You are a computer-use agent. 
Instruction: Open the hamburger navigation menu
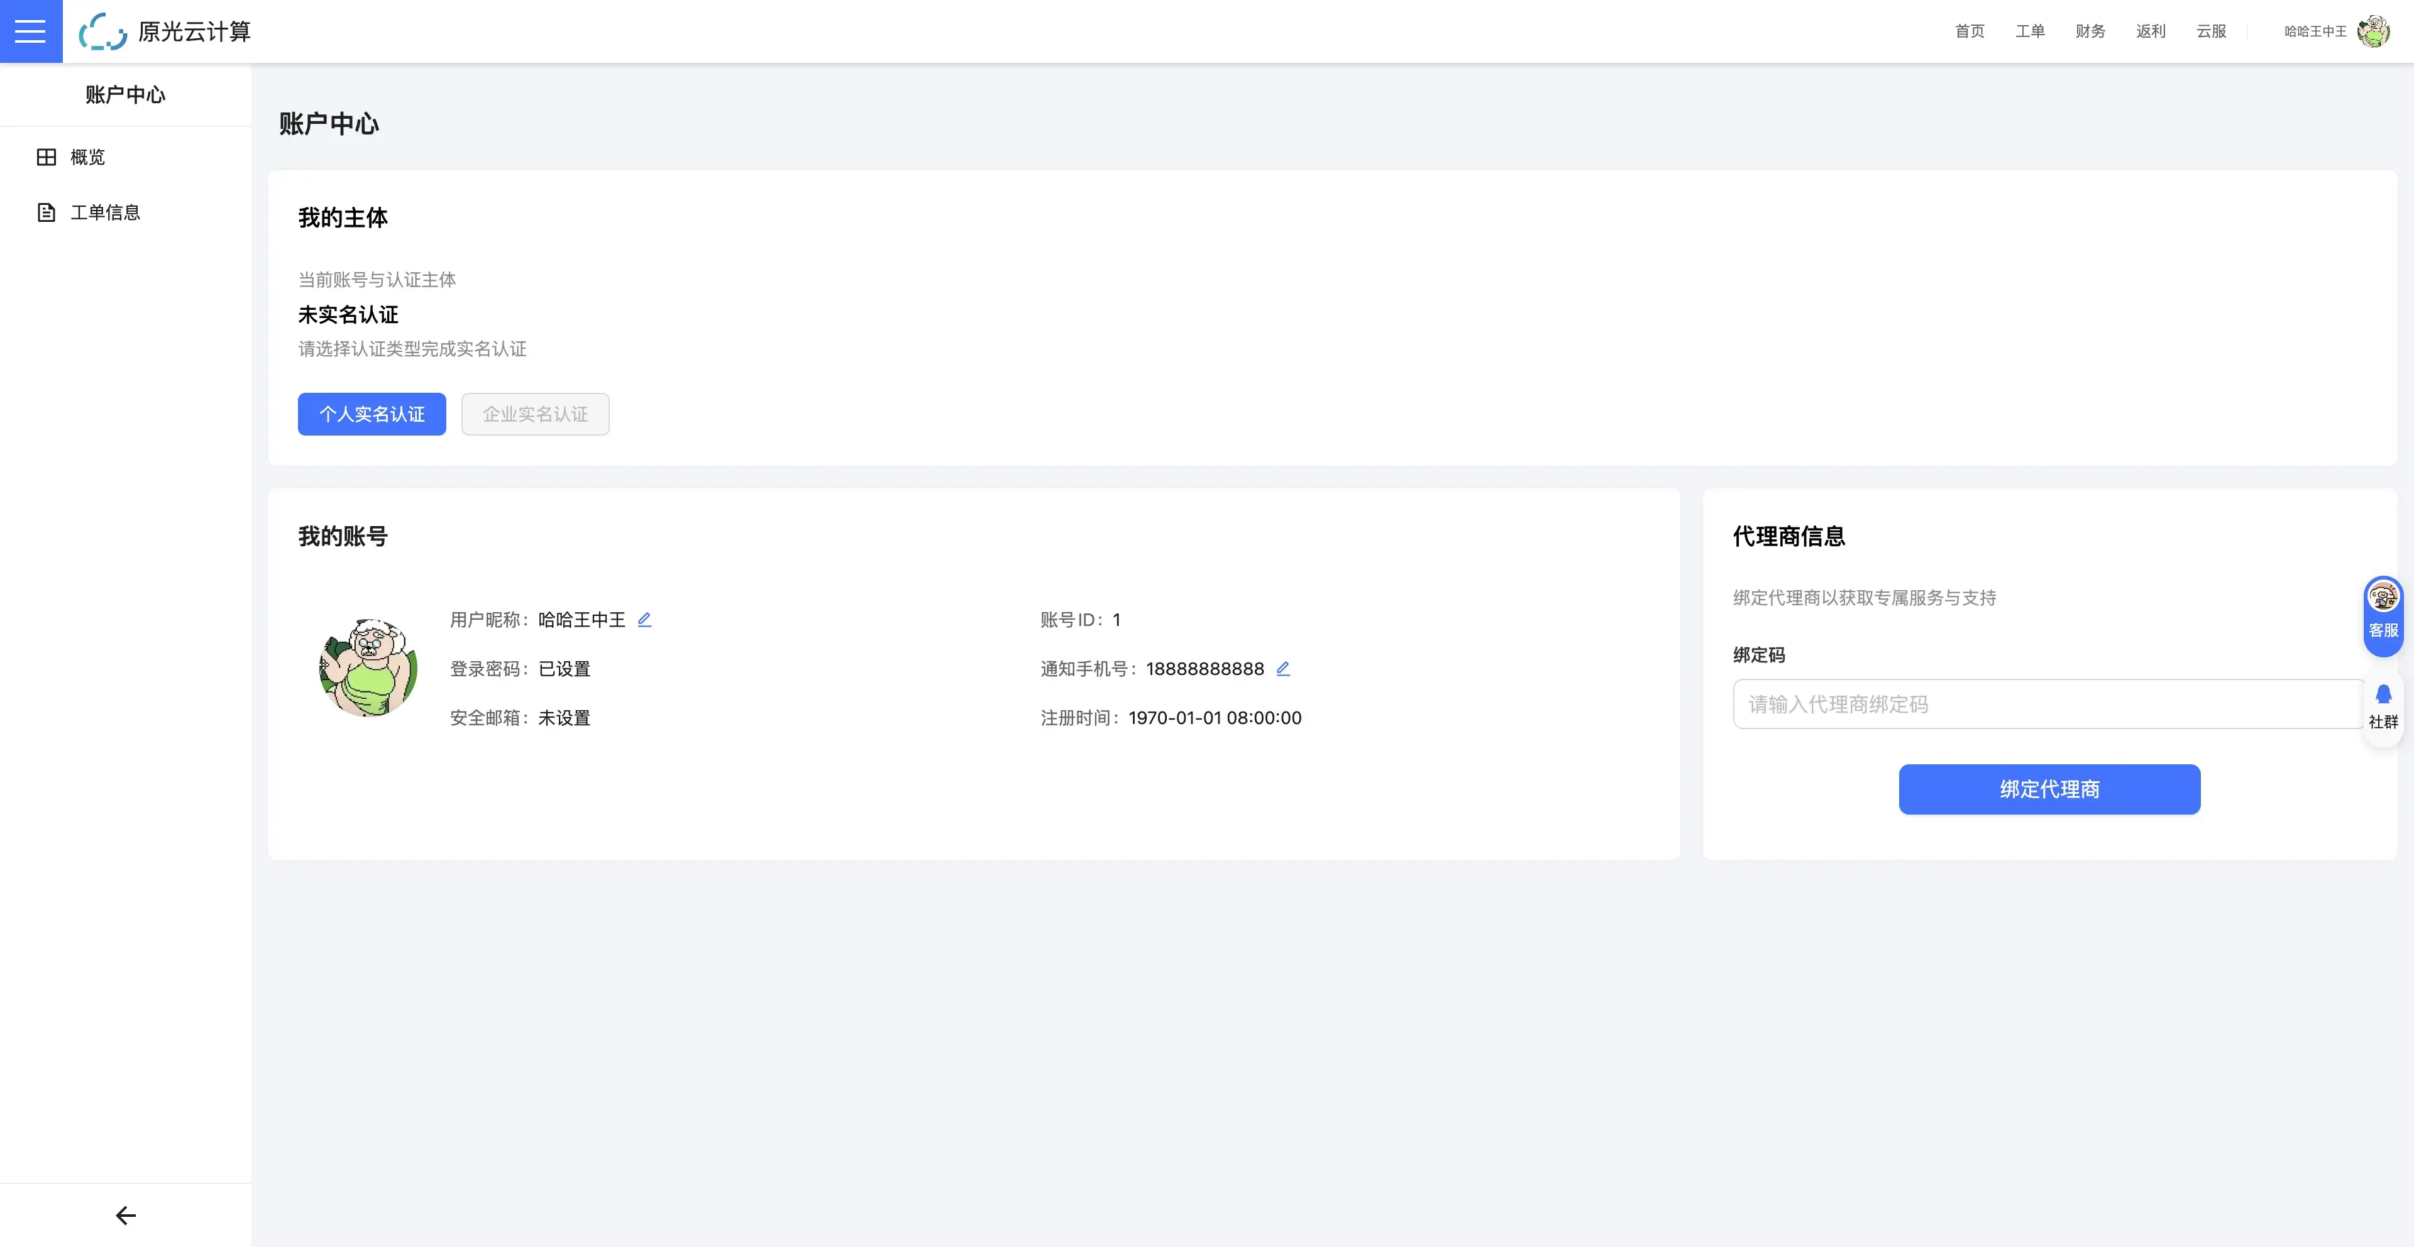pos(30,31)
